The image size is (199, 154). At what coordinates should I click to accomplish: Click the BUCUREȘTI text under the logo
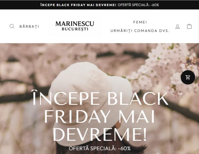[x=75, y=29]
